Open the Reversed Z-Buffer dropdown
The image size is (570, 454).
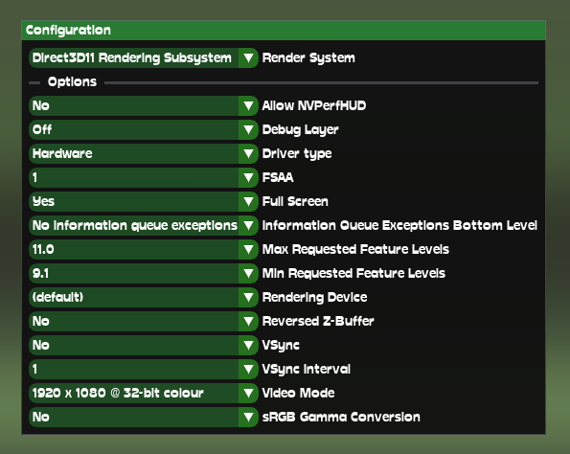144,321
